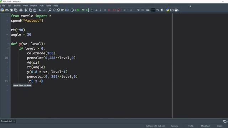The height and width of the screenshot is (128, 228).
Task: Save the current file
Action: tap(11, 10)
